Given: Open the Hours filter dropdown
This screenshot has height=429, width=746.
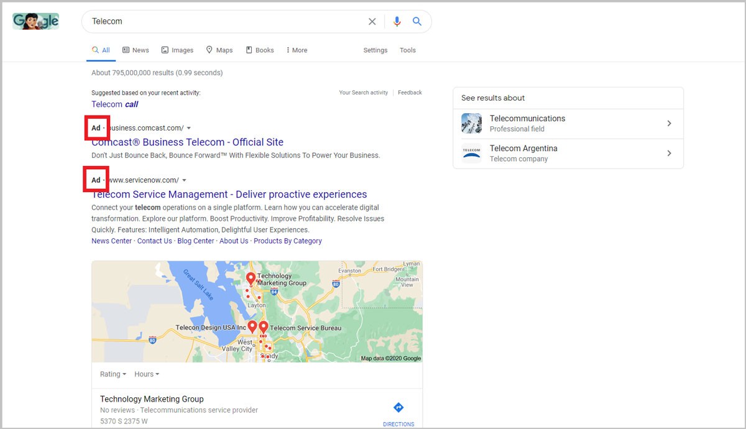Looking at the screenshot, I should tap(147, 374).
